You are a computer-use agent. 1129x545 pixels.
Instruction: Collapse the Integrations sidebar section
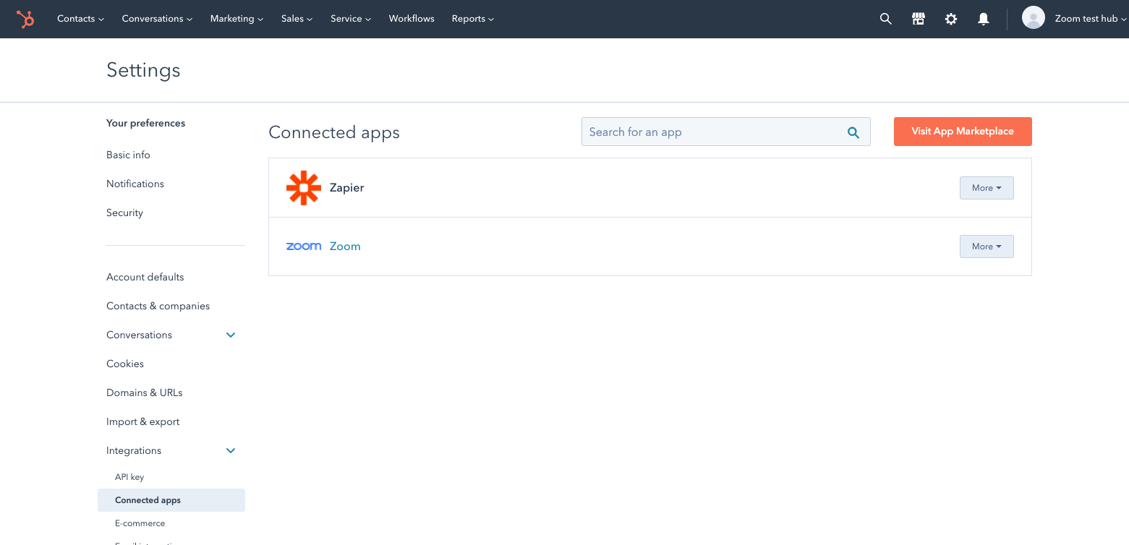231,451
